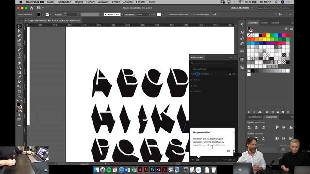Open Adobe XD in the Dock
The width and height of the screenshot is (310, 174).
point(158,170)
